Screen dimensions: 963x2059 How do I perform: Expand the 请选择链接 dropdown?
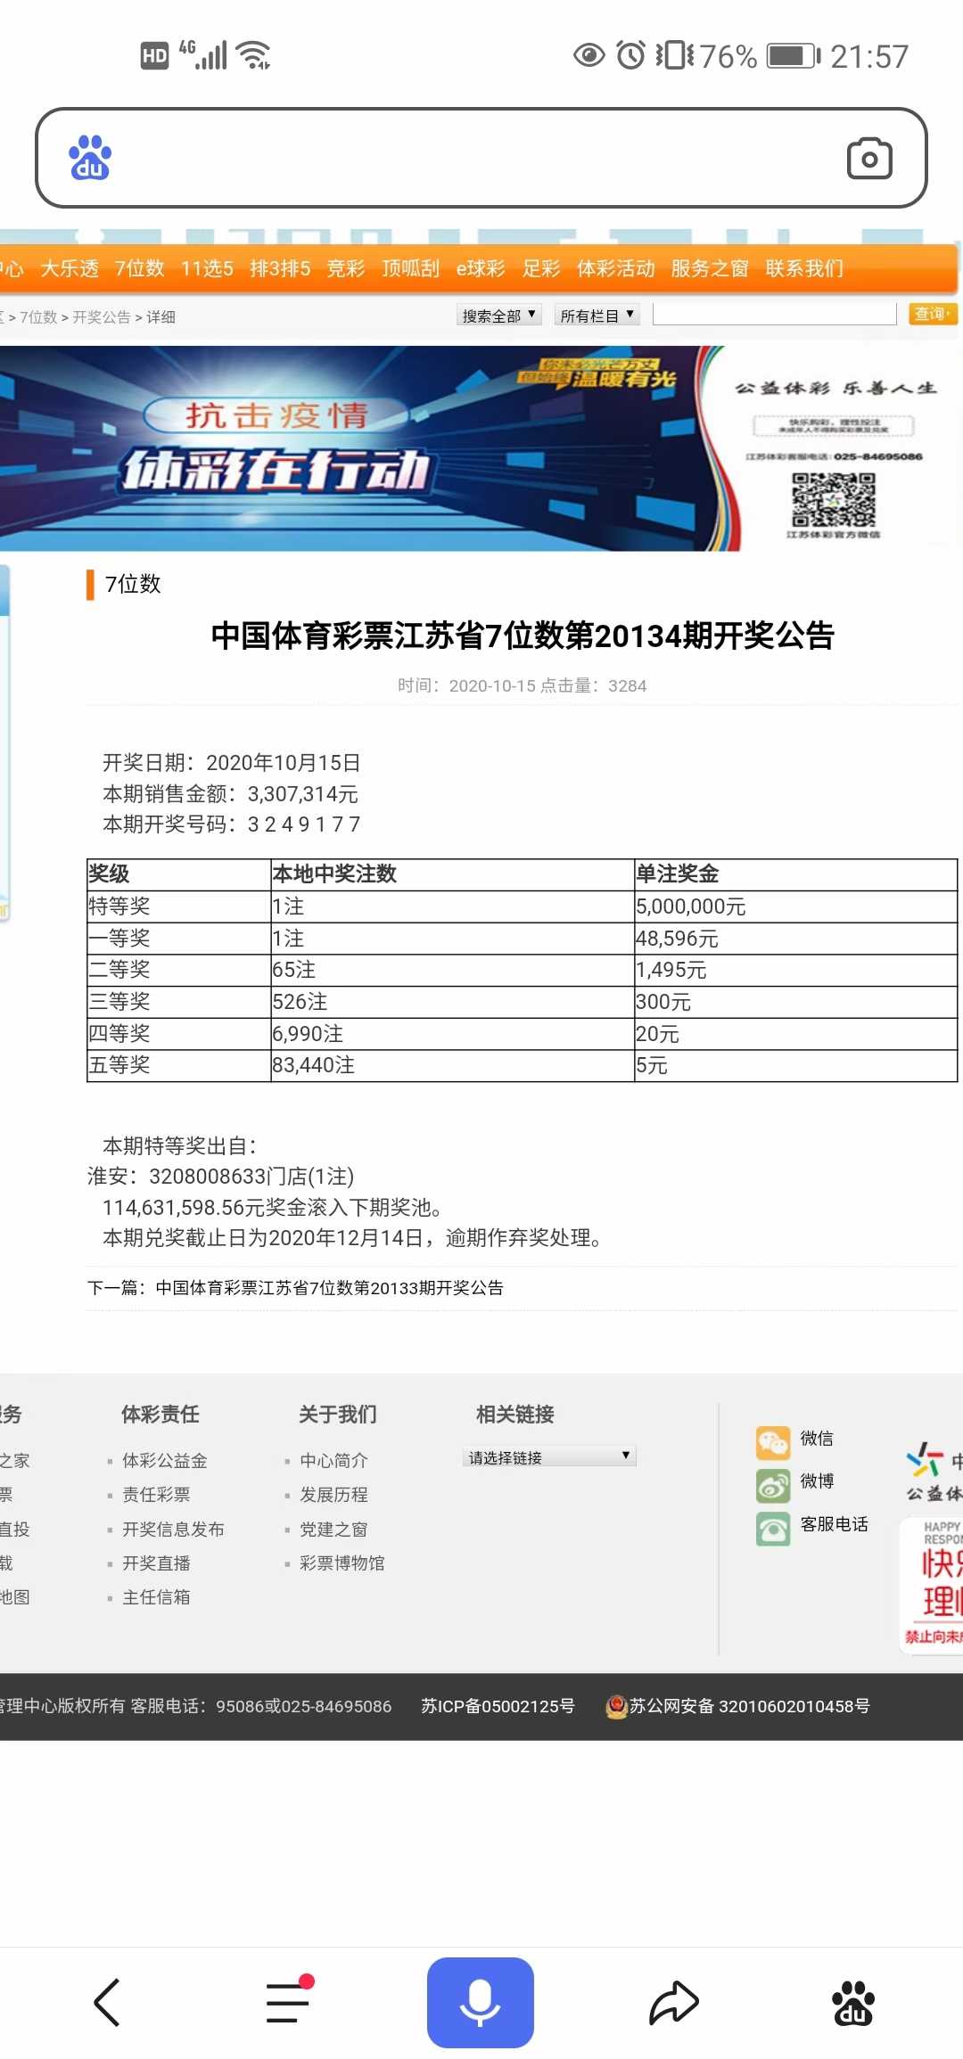click(x=549, y=1457)
